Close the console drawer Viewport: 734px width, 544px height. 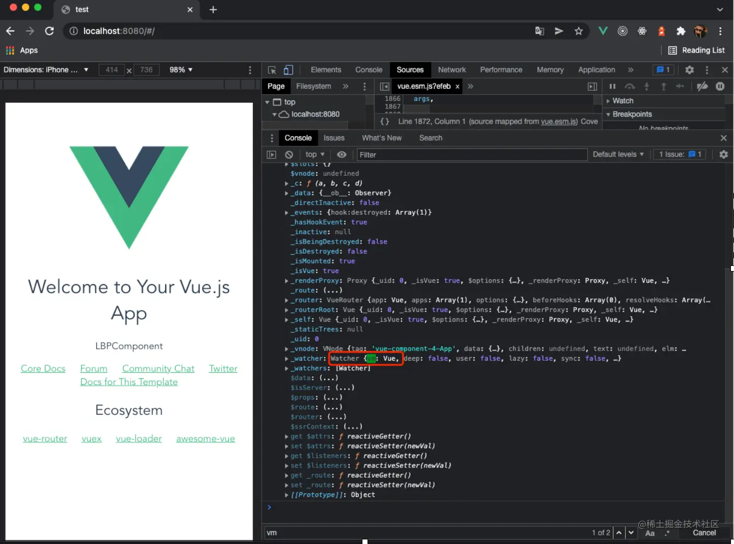pos(723,138)
